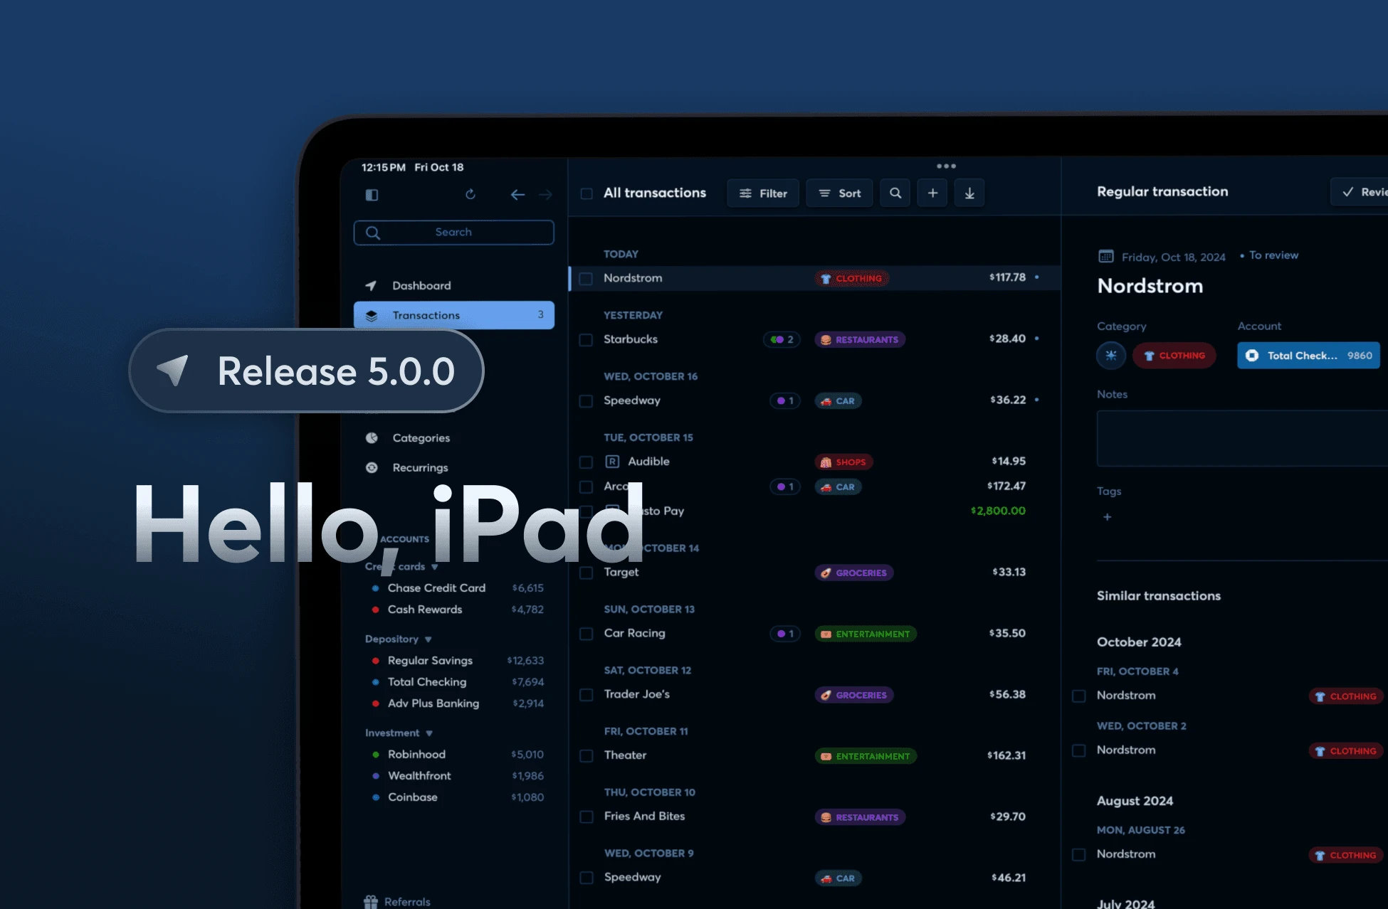The width and height of the screenshot is (1388, 909).
Task: Add a tag with the plus icon
Action: pyautogui.click(x=1107, y=517)
